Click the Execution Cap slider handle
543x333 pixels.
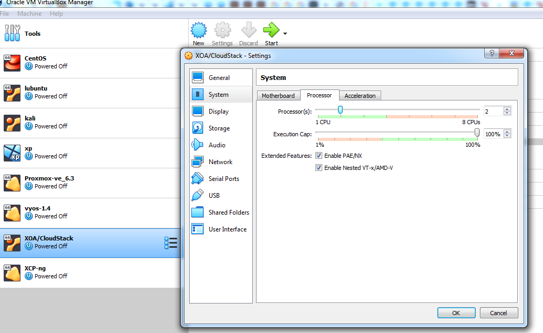[477, 133]
